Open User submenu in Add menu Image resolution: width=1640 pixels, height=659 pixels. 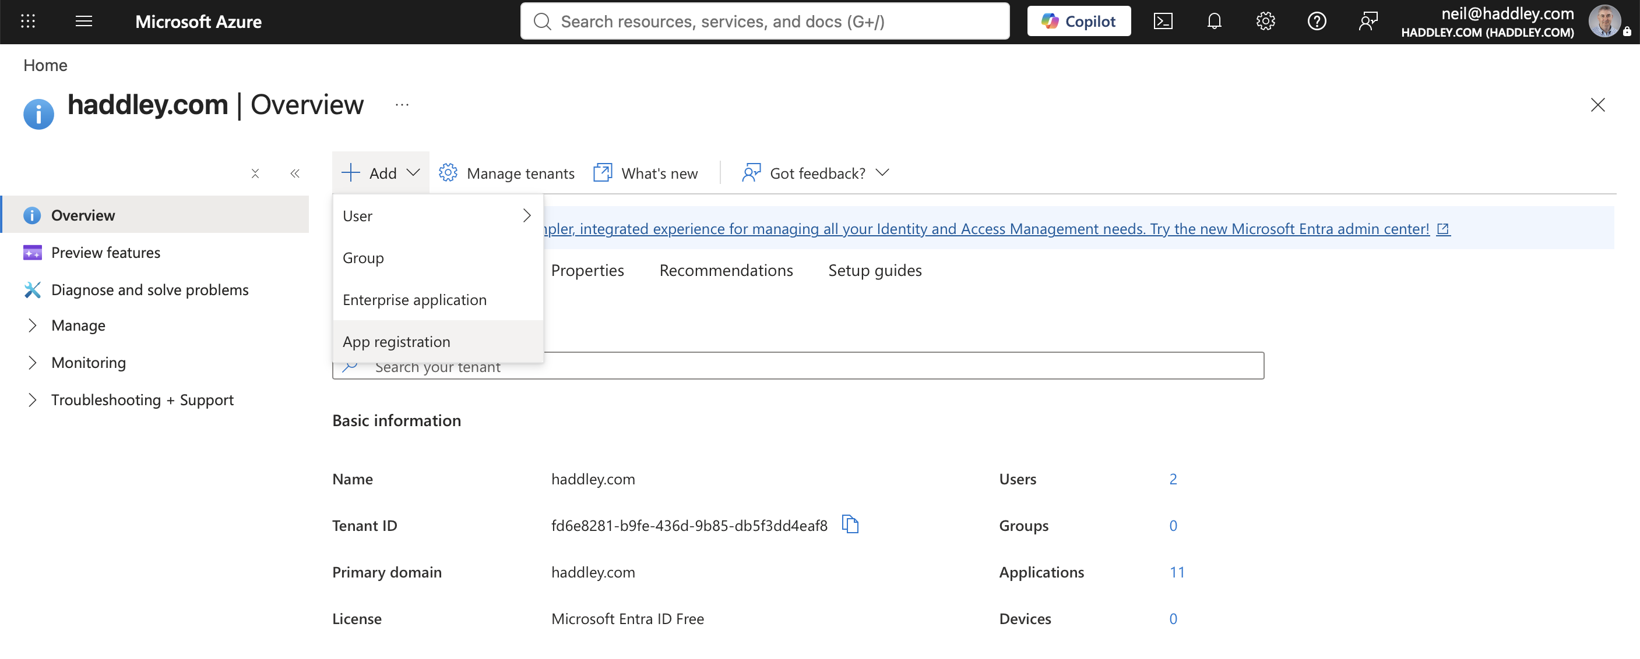(x=438, y=215)
